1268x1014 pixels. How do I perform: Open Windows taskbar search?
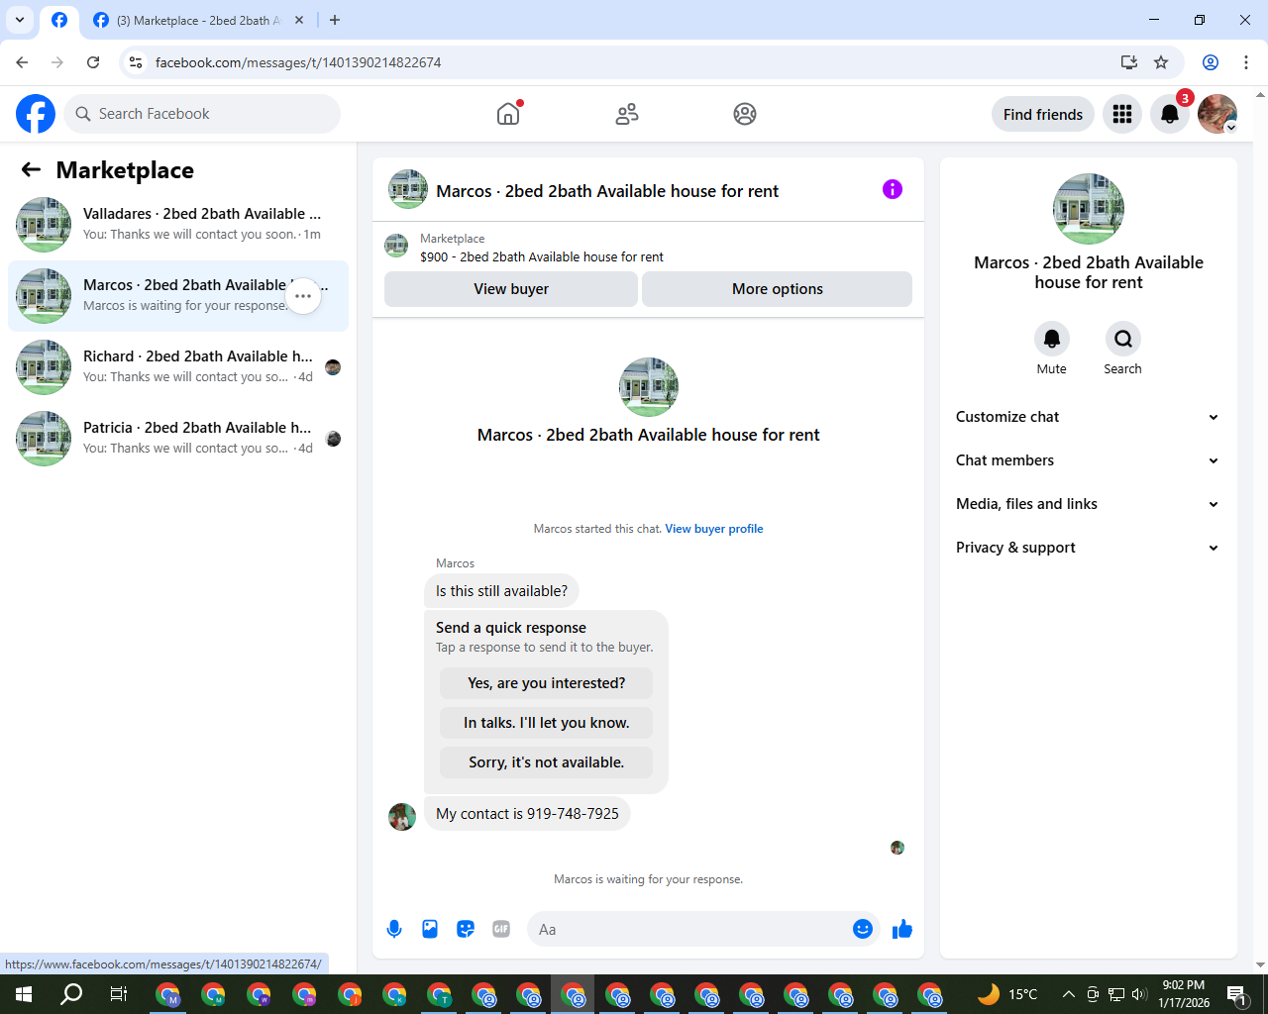click(71, 994)
